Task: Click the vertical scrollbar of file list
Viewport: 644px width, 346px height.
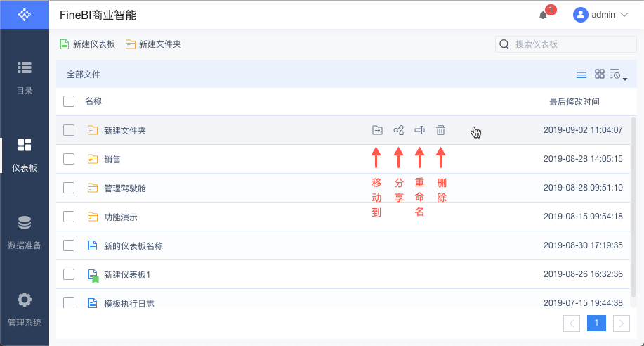Action: click(633, 206)
